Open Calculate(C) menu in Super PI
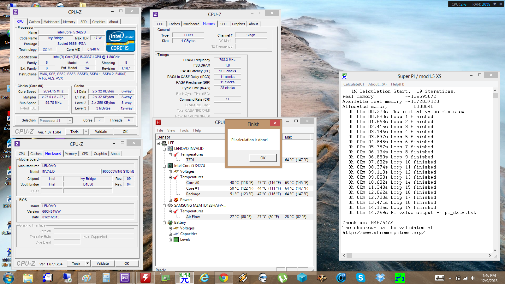The image size is (505, 284). pos(353,84)
